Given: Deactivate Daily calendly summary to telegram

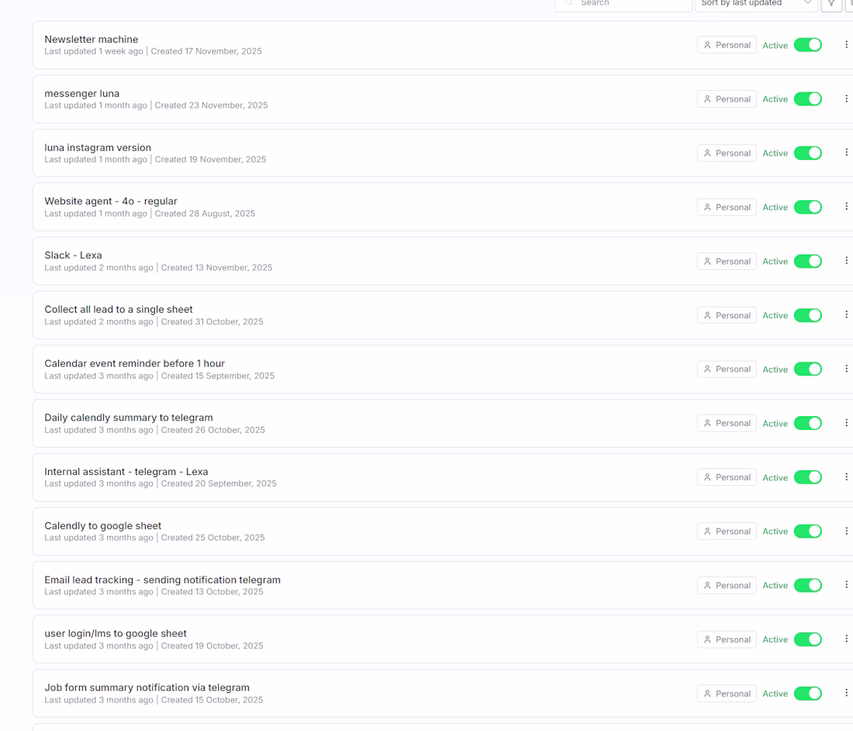Looking at the screenshot, I should coord(808,424).
